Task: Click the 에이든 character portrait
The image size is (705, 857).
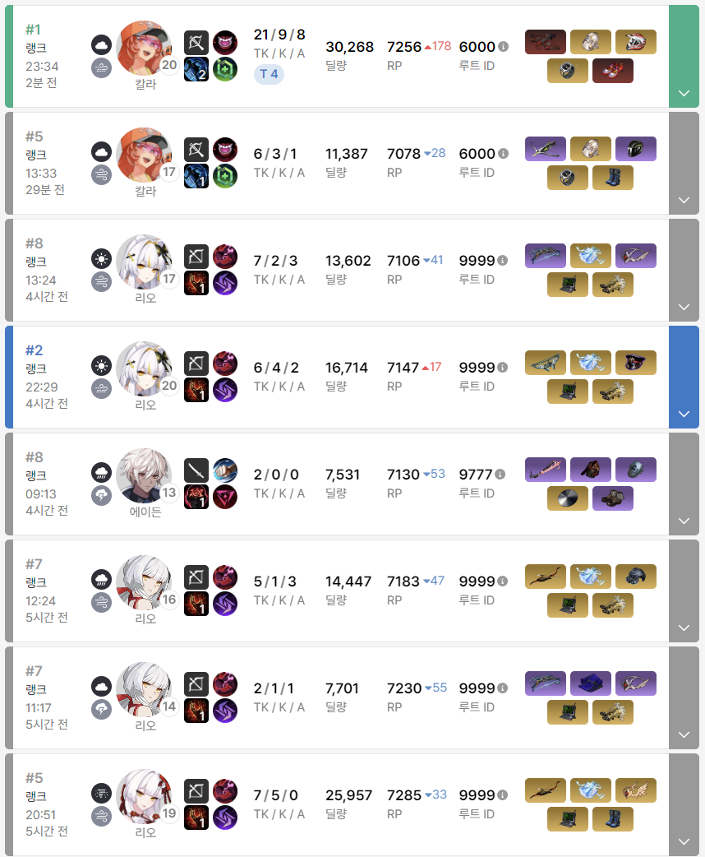Action: (x=144, y=475)
